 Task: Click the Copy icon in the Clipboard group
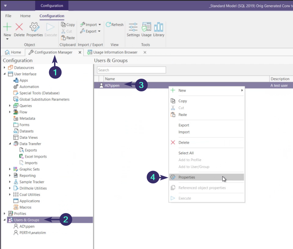[x=68, y=24]
